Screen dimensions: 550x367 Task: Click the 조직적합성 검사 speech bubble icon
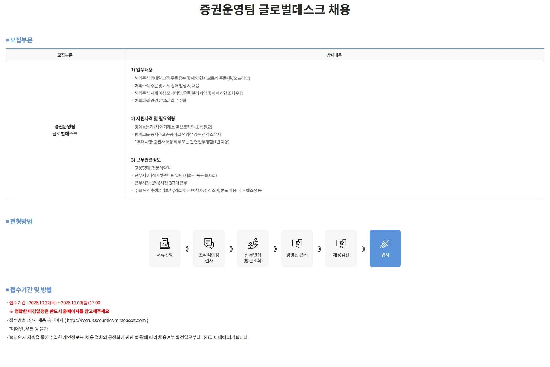209,243
